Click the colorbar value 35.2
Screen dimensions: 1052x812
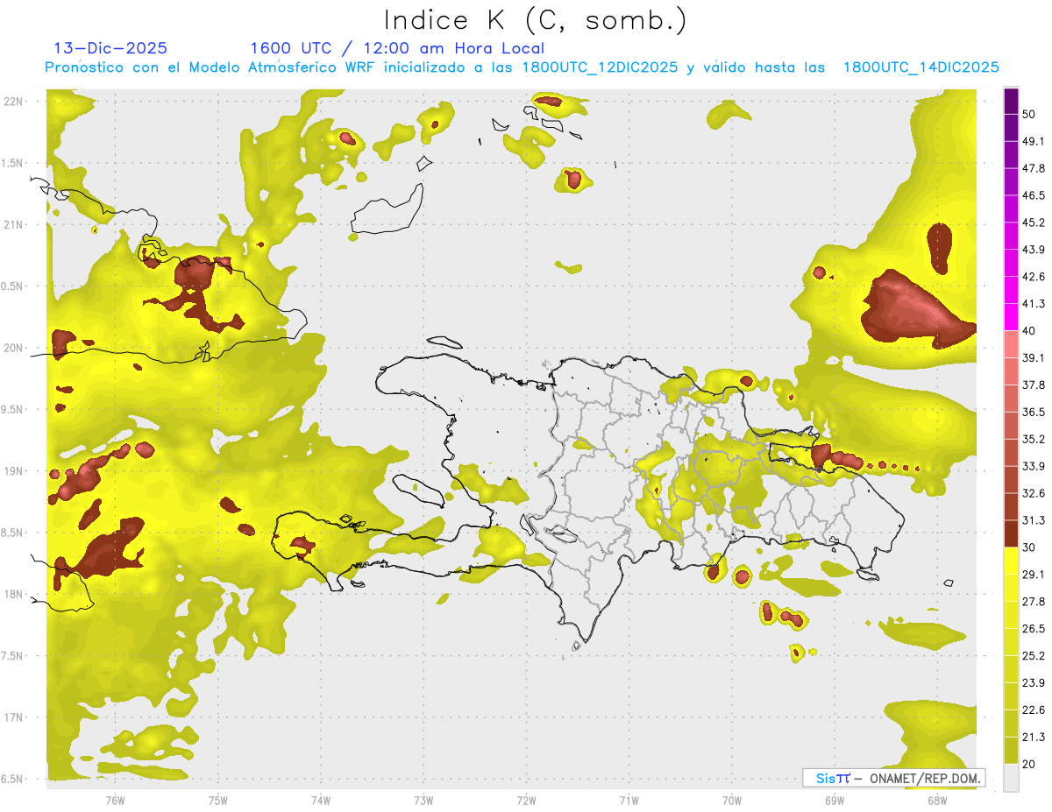point(1034,439)
